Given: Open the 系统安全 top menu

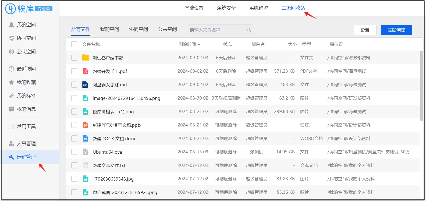Looking at the screenshot, I should pos(226,8).
